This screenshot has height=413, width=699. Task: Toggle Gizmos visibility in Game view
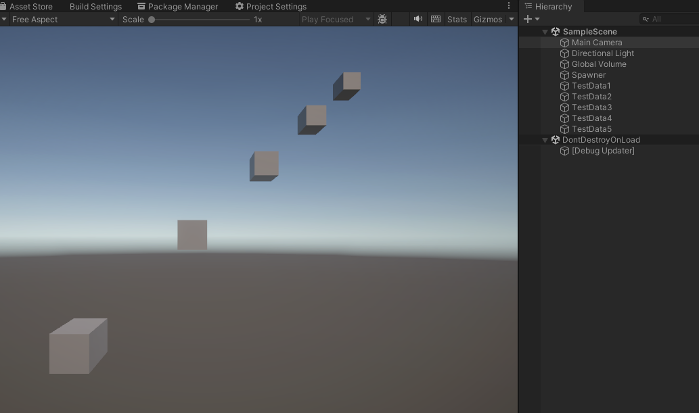click(x=487, y=19)
